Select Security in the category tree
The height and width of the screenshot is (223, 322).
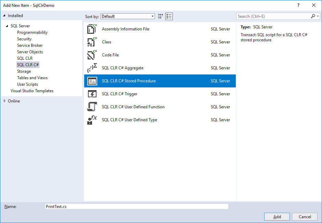(x=24, y=39)
